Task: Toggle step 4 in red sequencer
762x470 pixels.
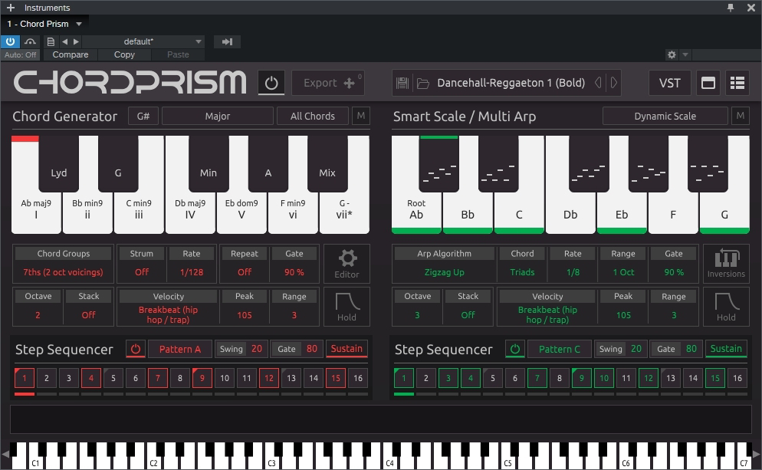Action: point(91,378)
